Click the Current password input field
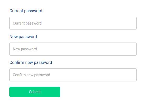This screenshot has height=107, width=146. [73, 23]
